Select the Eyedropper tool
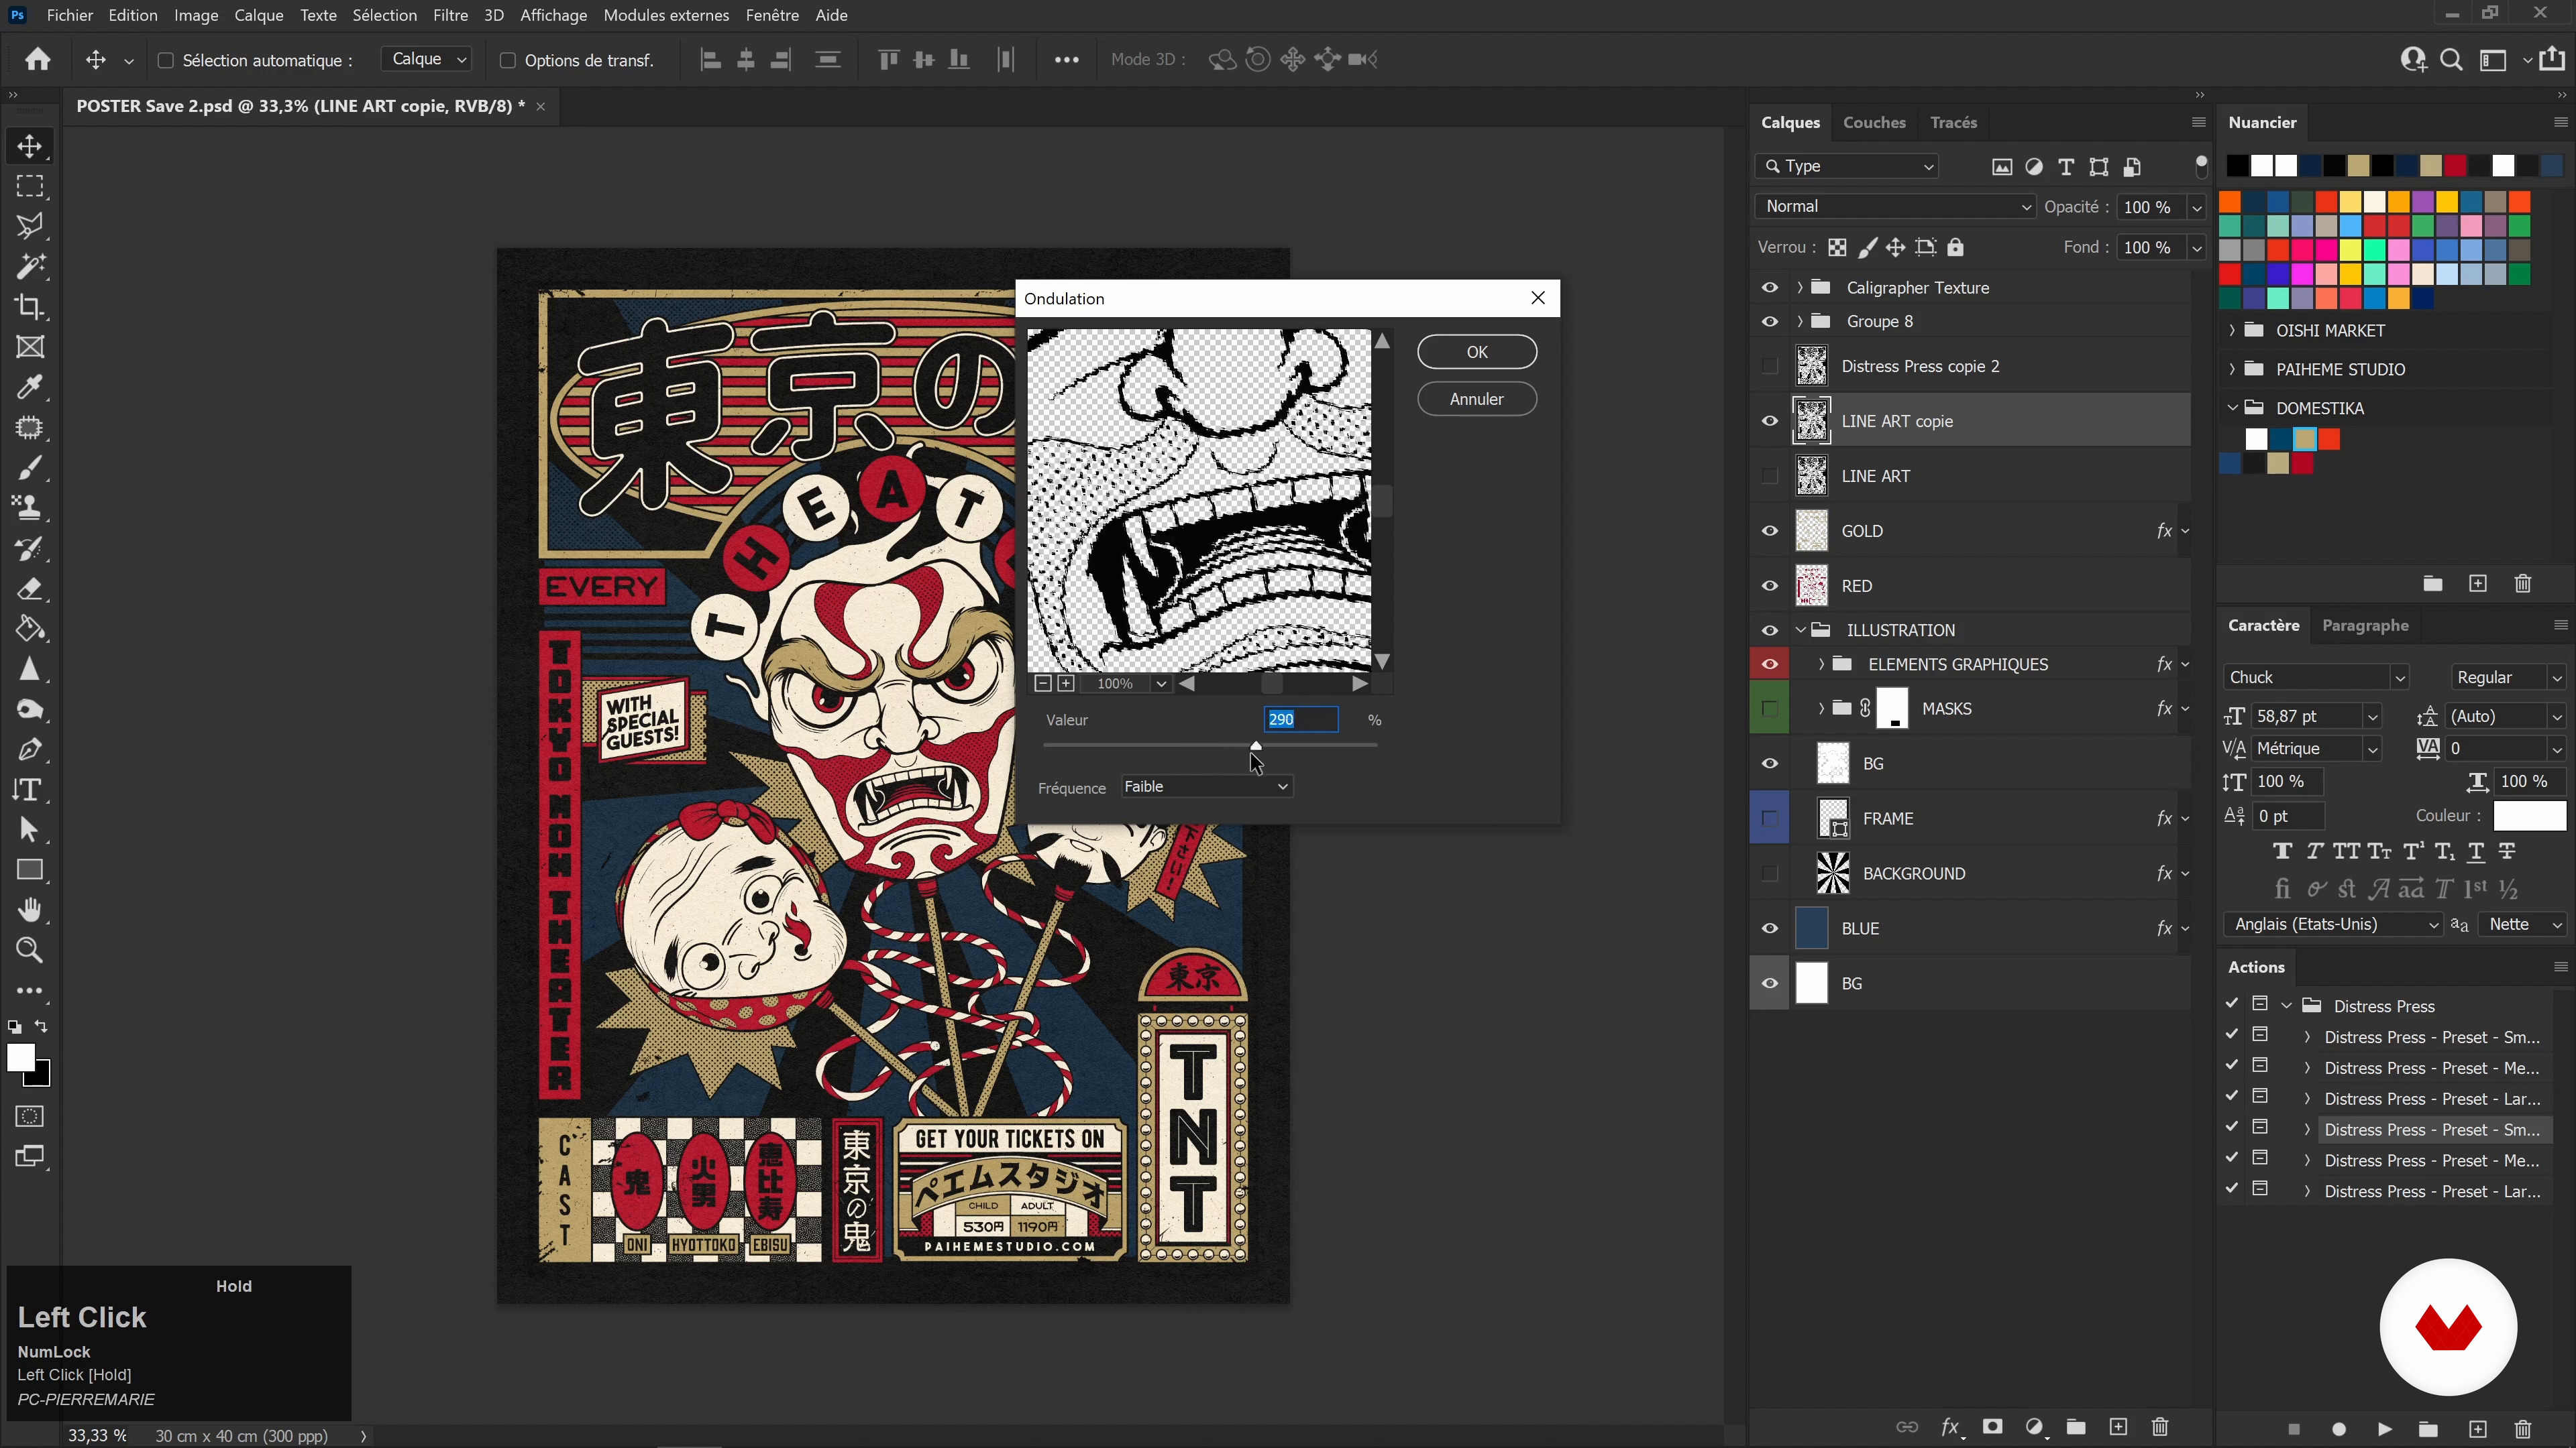2576x1448 pixels. tap(30, 387)
